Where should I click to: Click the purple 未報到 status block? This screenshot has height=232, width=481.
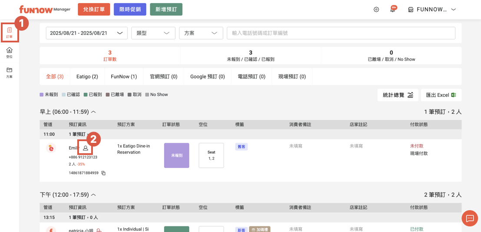tap(176, 155)
